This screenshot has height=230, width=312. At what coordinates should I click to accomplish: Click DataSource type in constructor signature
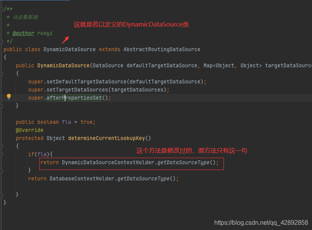pos(108,65)
